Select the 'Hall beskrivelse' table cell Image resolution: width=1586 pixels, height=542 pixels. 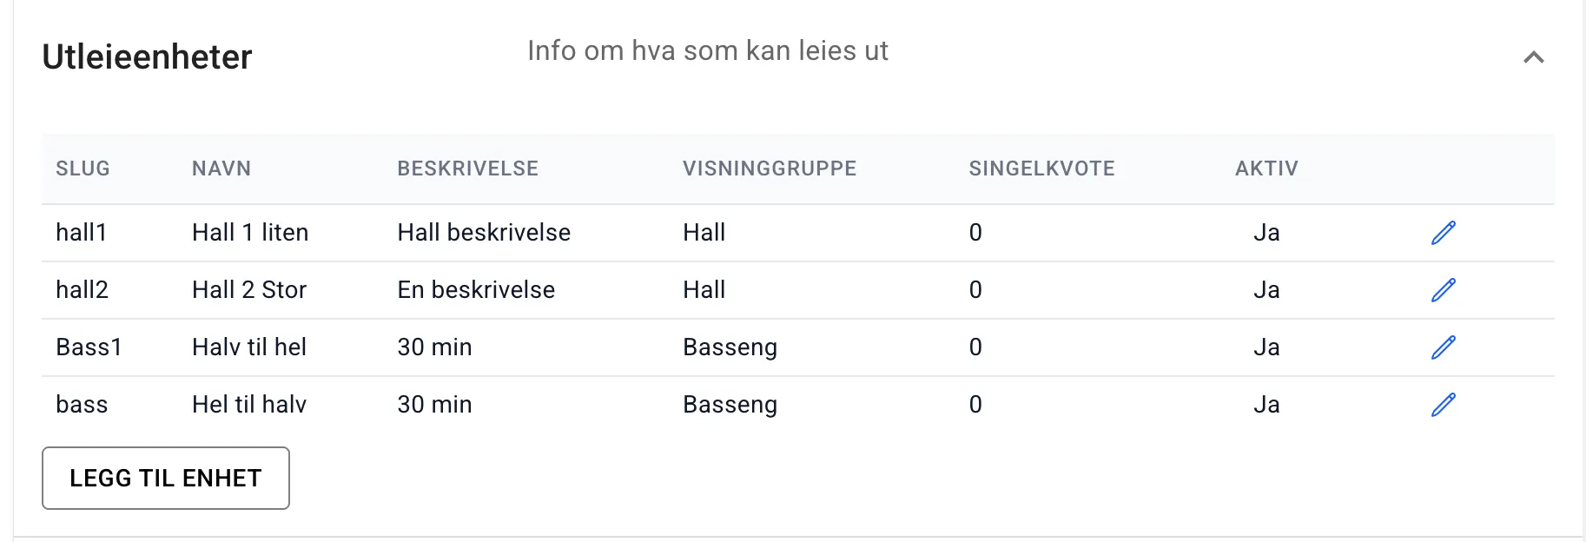[484, 232]
